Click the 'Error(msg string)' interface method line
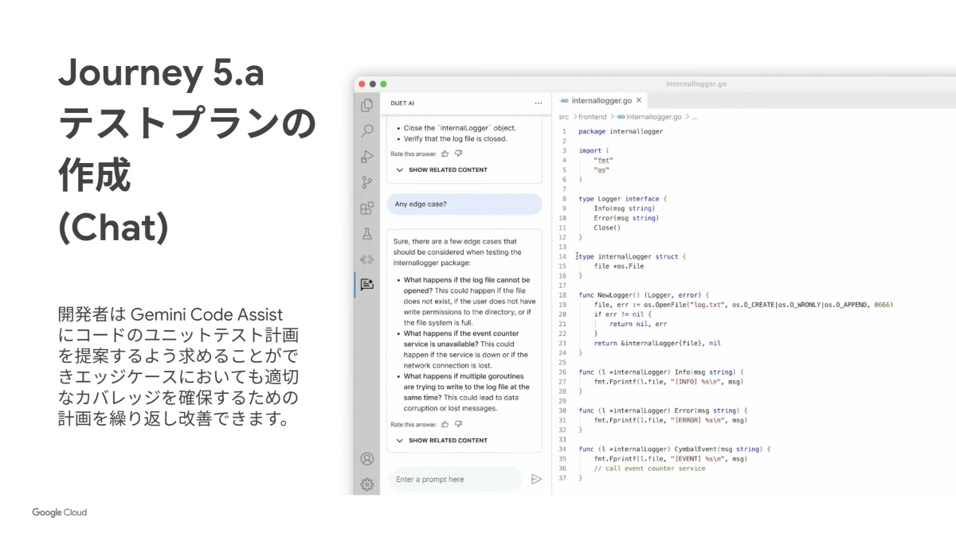This screenshot has width=956, height=537. coord(626,218)
